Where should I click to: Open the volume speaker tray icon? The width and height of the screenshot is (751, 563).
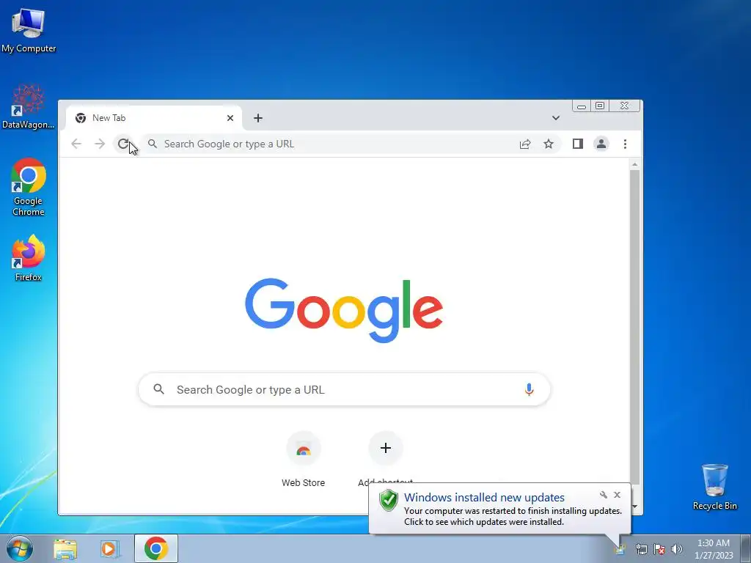[x=677, y=549]
